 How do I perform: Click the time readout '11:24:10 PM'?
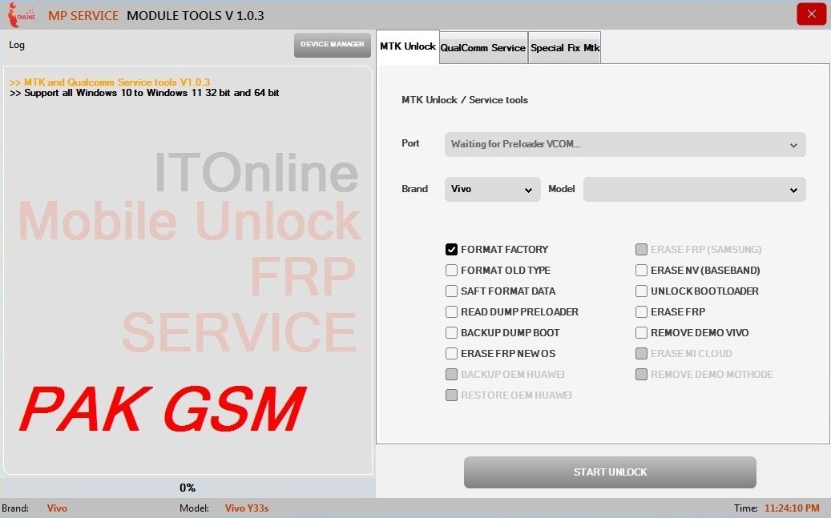pos(792,508)
